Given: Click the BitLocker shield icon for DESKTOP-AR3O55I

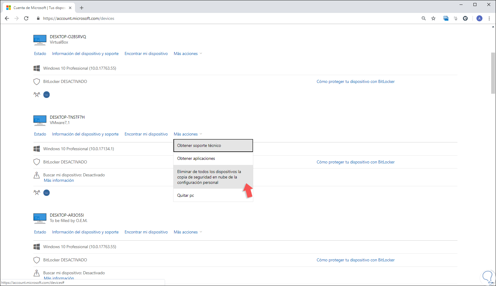Looking at the screenshot, I should point(37,260).
